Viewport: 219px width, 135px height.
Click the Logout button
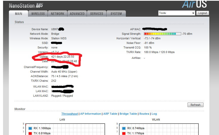click(203, 13)
